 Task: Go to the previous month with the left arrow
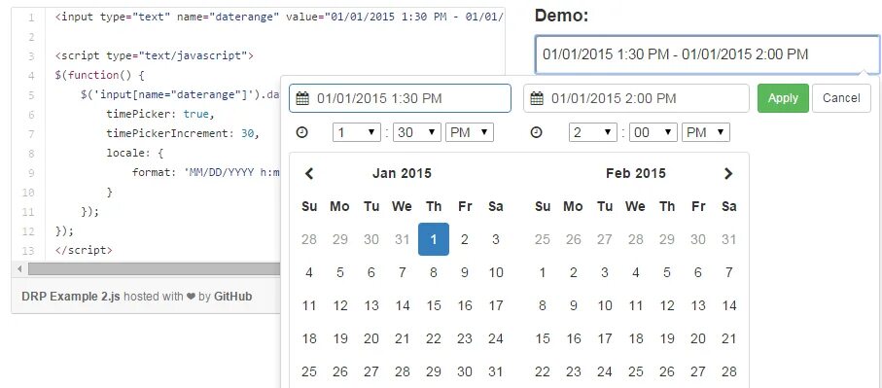click(309, 174)
